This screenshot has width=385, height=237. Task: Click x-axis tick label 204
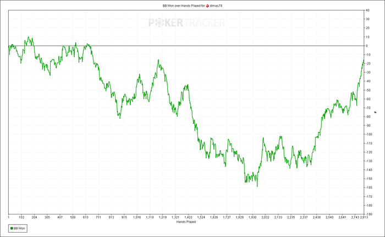click(34, 217)
